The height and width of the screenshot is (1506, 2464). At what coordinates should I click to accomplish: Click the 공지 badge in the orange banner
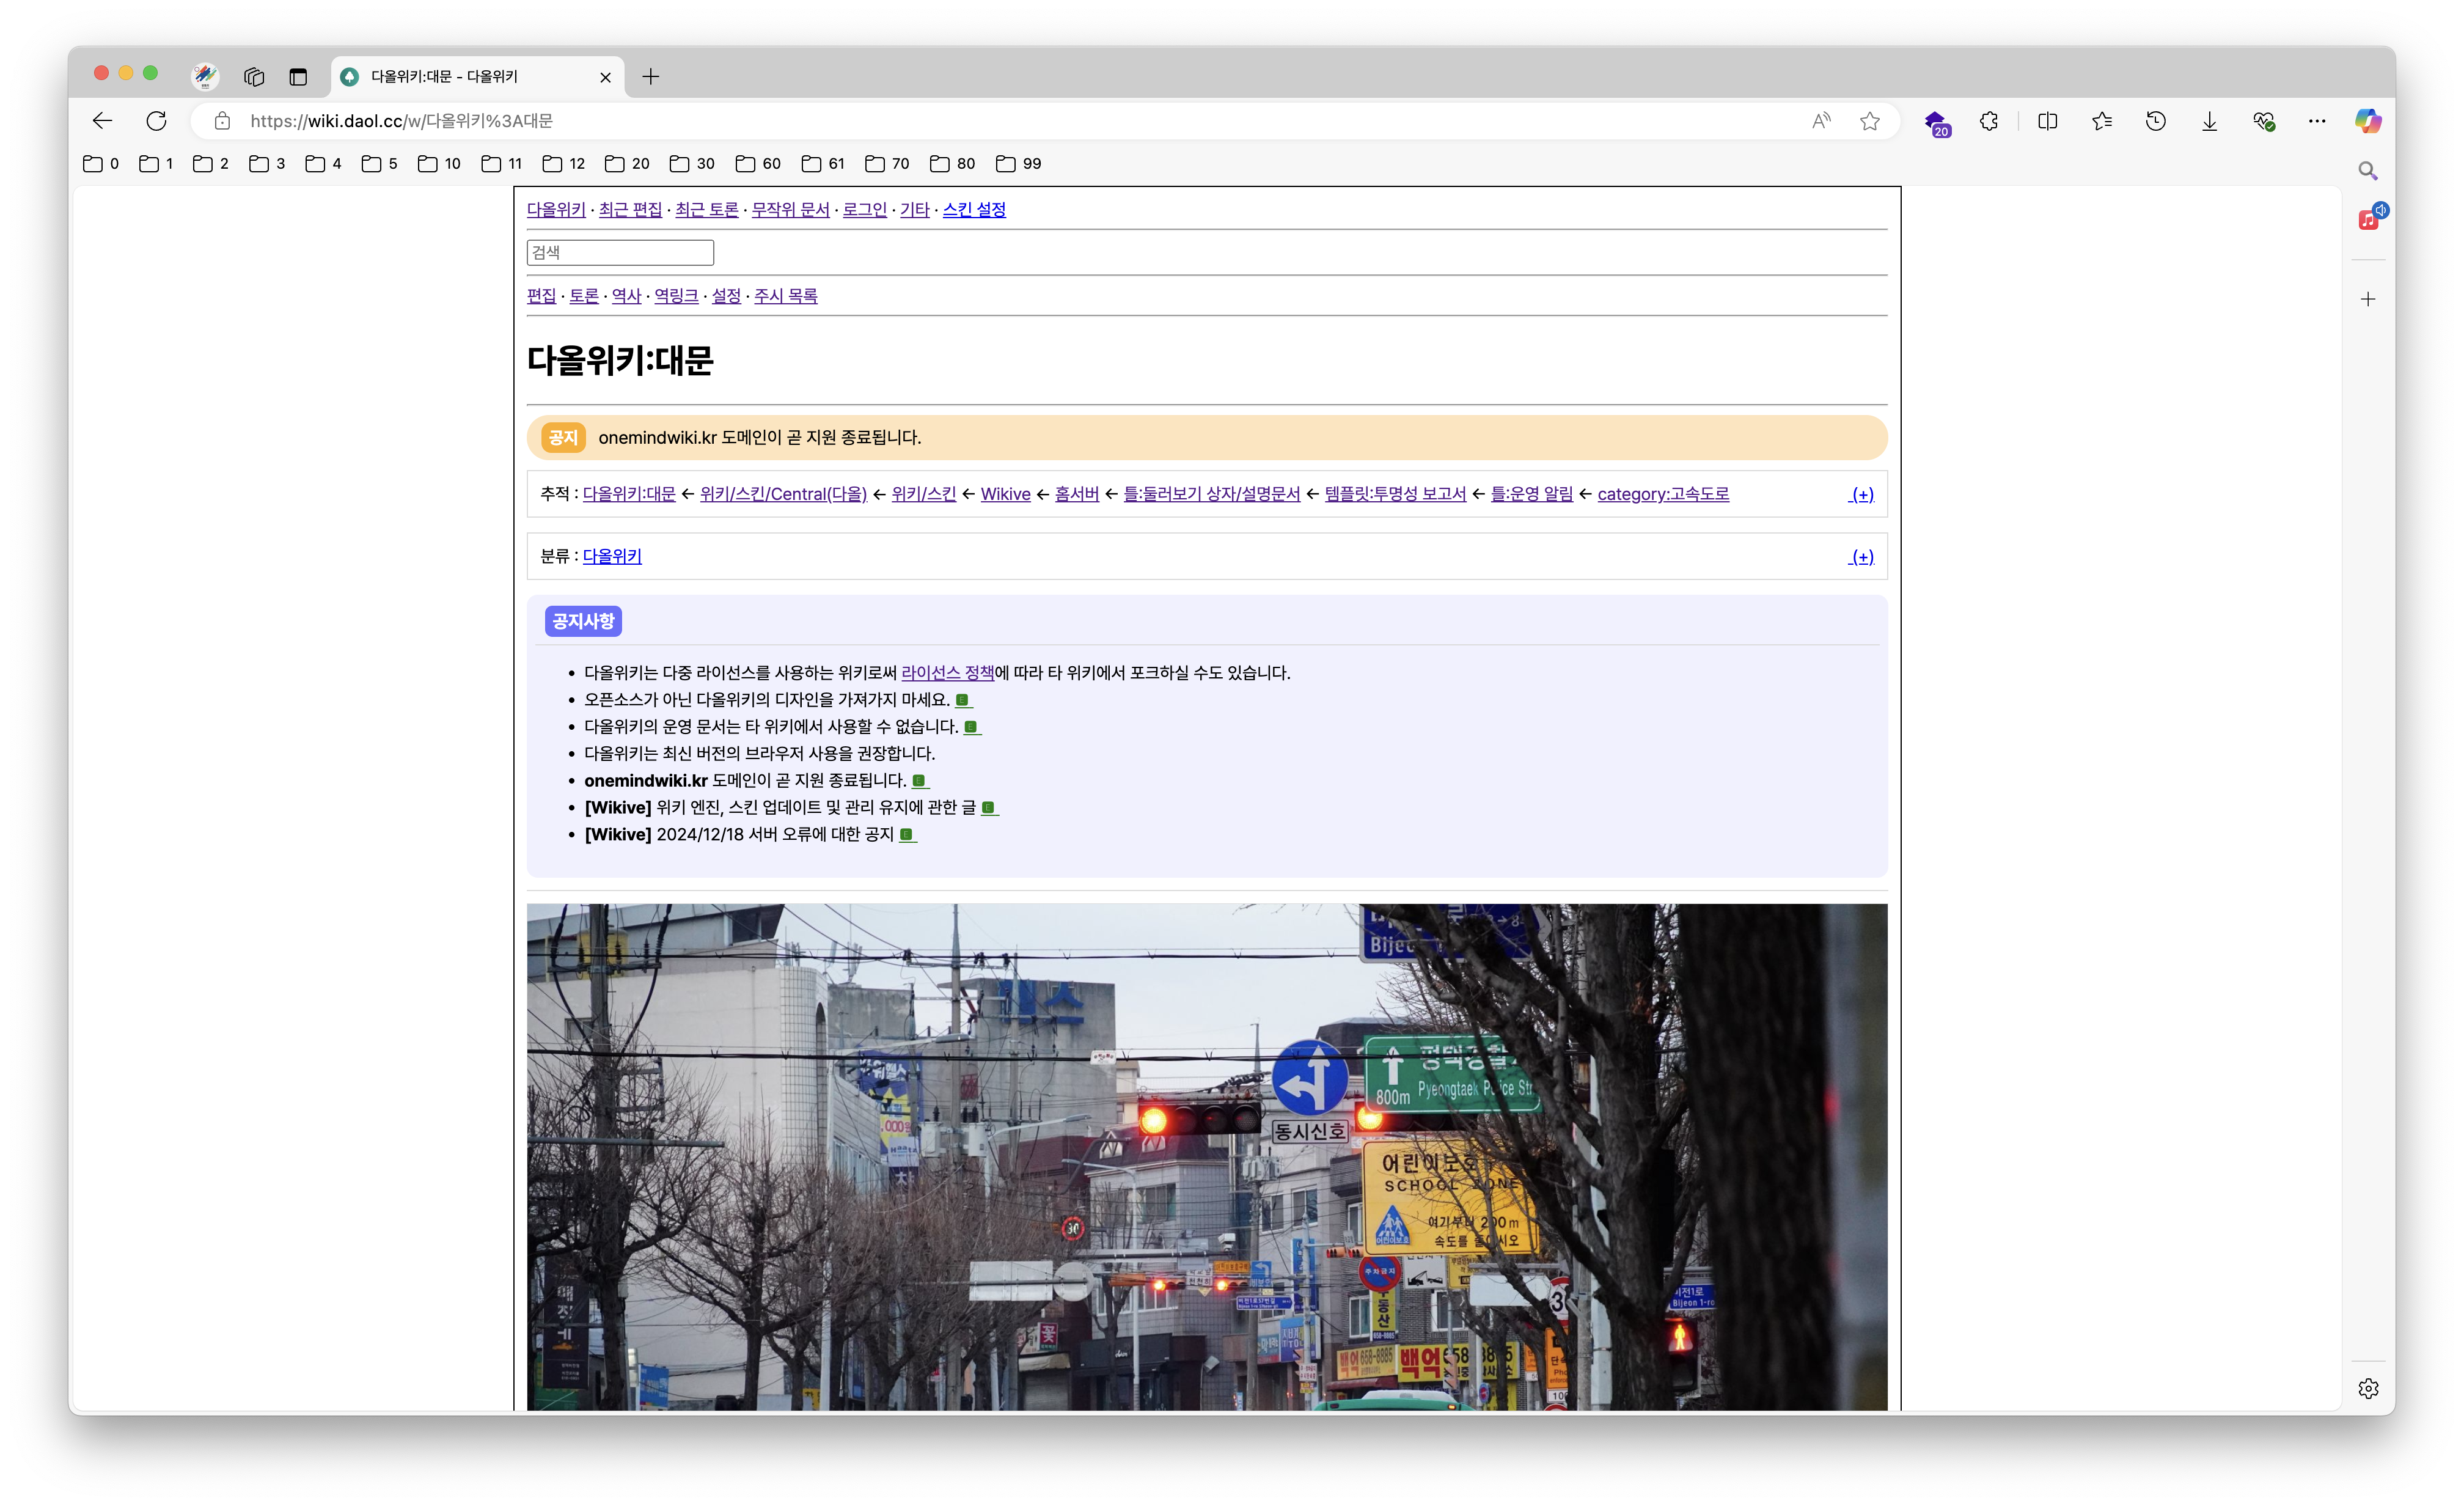(x=563, y=438)
